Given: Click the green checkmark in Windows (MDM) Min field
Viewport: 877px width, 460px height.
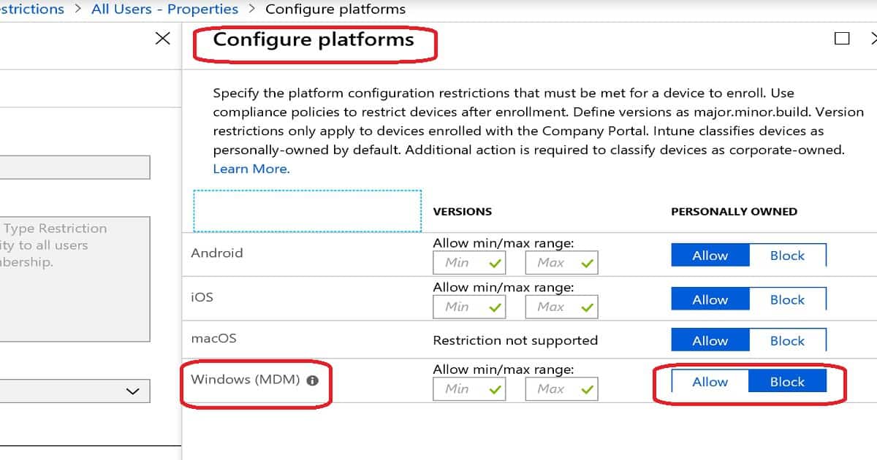Looking at the screenshot, I should pyautogui.click(x=496, y=388).
